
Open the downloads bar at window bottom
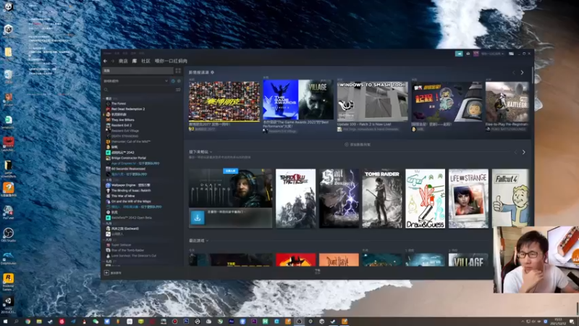[x=317, y=272]
